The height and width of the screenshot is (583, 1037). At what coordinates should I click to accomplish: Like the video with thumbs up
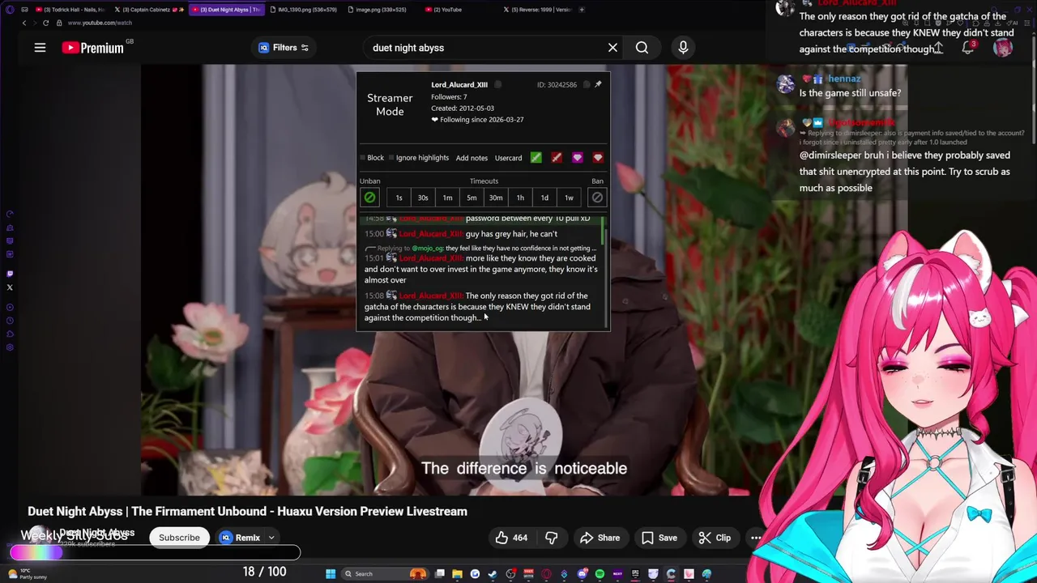[511, 538]
